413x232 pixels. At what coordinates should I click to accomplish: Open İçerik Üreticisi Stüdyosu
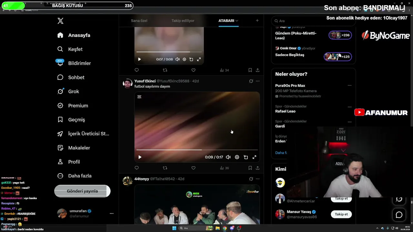(83, 134)
